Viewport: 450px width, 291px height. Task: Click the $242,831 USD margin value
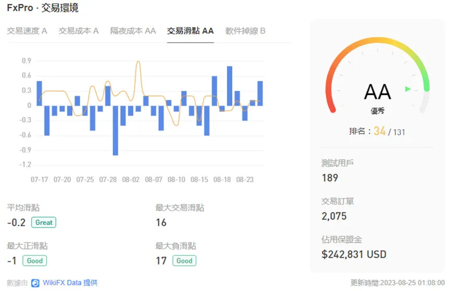[x=354, y=254]
